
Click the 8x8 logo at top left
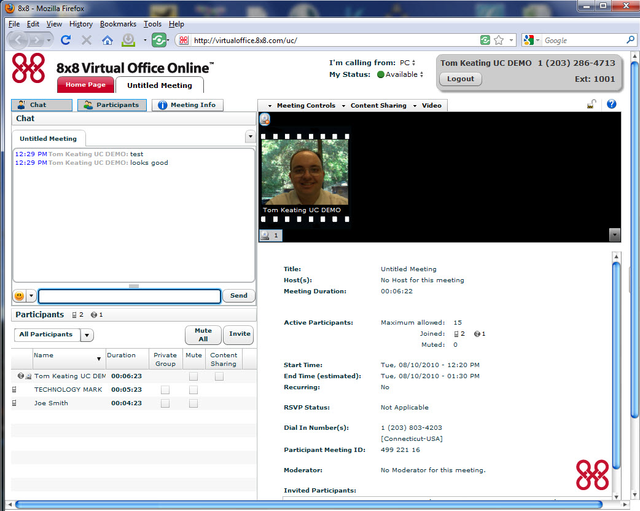coord(28,68)
